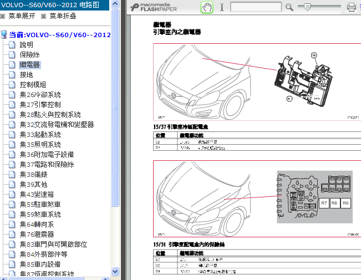Click the page icon next to 保險絲

12,54
